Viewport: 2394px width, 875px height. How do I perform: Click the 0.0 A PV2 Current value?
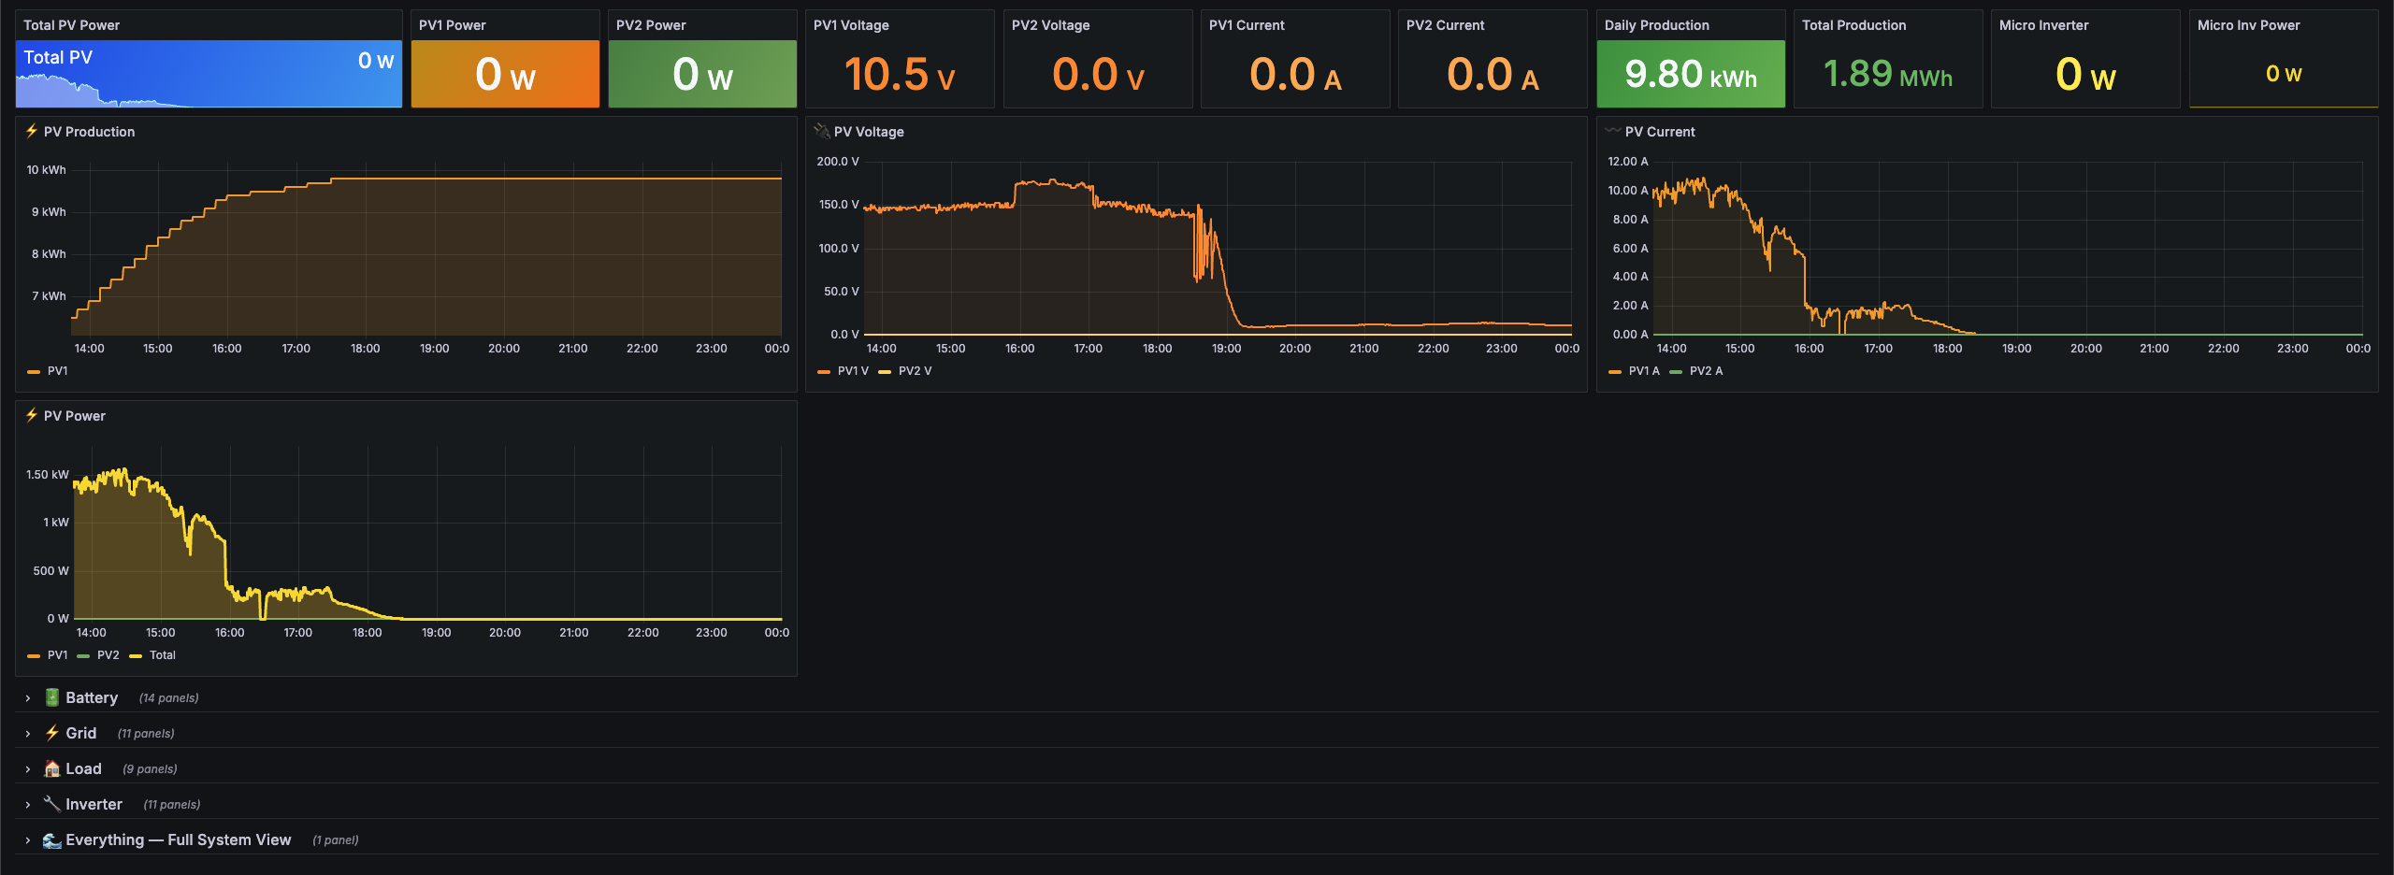coord(1493,74)
